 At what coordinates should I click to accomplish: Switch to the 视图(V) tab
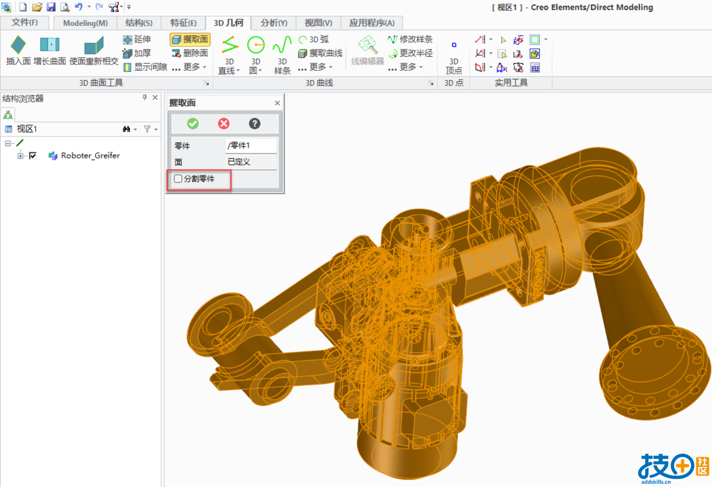tap(318, 23)
